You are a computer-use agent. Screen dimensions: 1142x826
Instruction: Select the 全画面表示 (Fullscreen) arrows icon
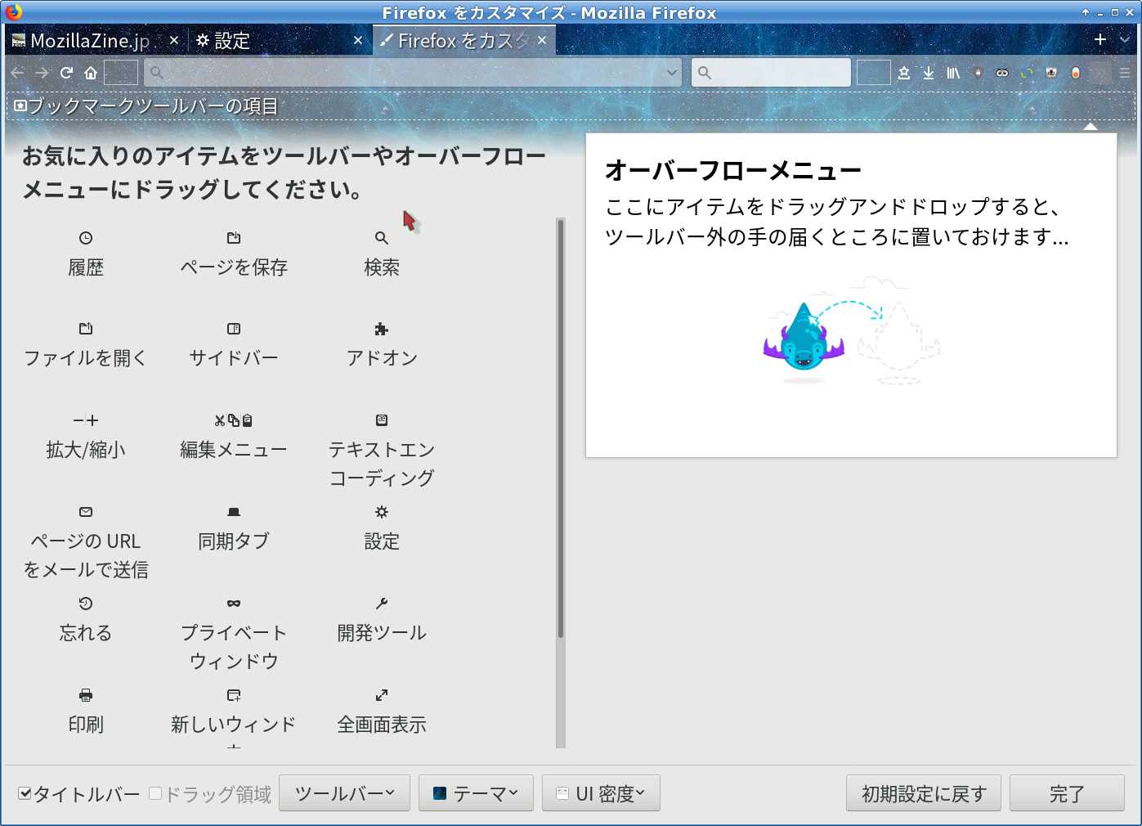[x=382, y=695]
